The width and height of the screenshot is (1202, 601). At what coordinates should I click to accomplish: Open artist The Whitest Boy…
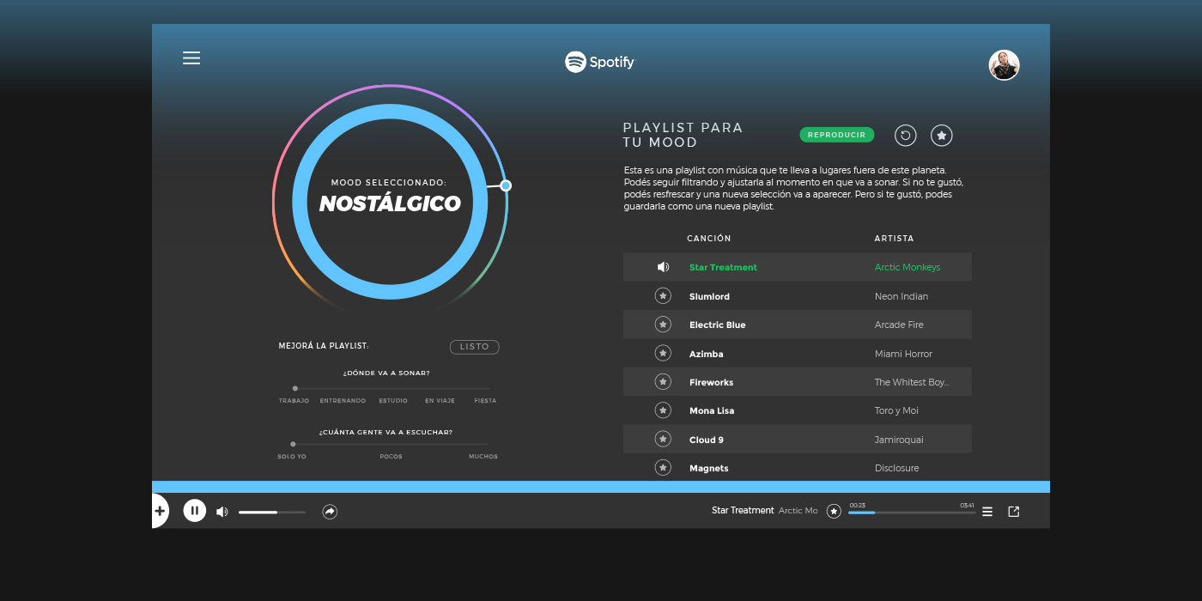pyautogui.click(x=912, y=382)
